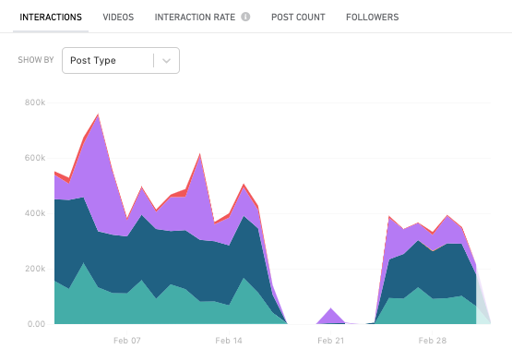
Task: Select the Interaction Rate tab
Action: tap(195, 17)
